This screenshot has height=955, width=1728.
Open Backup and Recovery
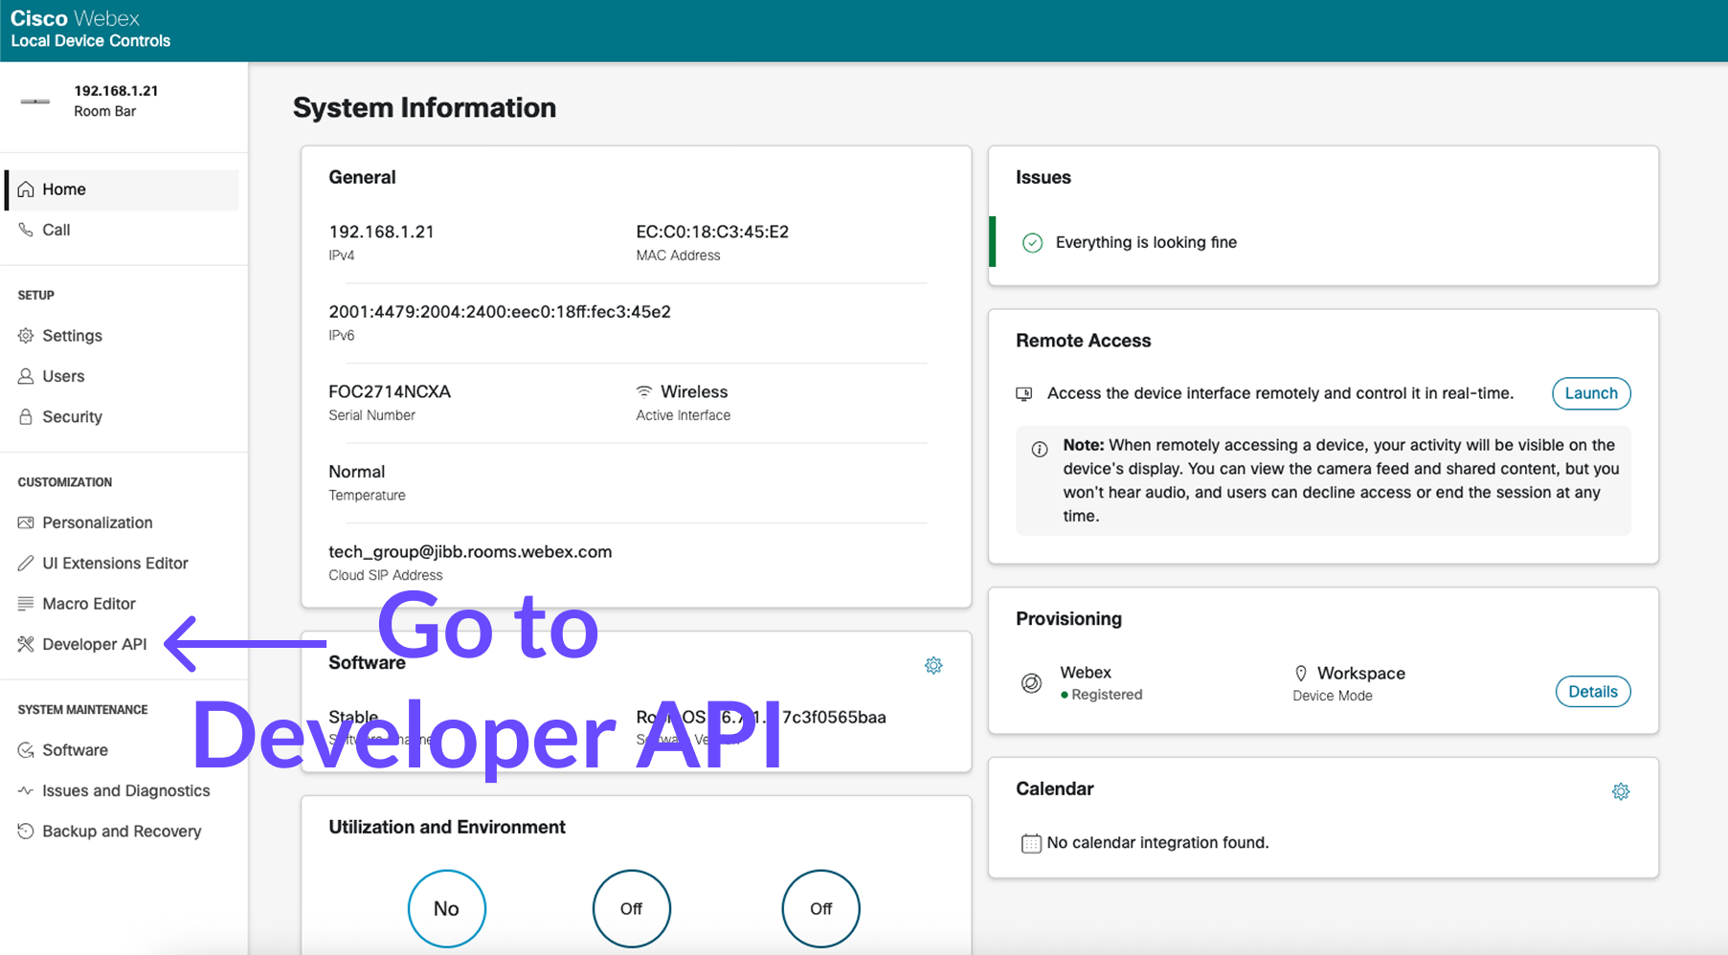(123, 831)
